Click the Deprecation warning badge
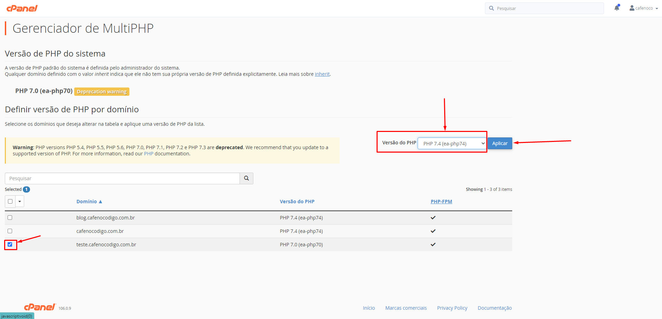This screenshot has width=662, height=319. pyautogui.click(x=102, y=92)
